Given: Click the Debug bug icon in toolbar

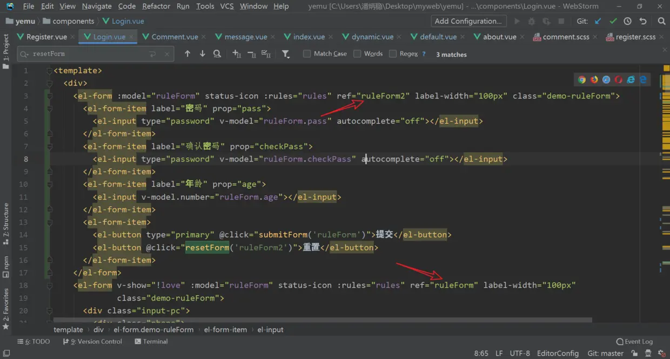Looking at the screenshot, I should 532,21.
